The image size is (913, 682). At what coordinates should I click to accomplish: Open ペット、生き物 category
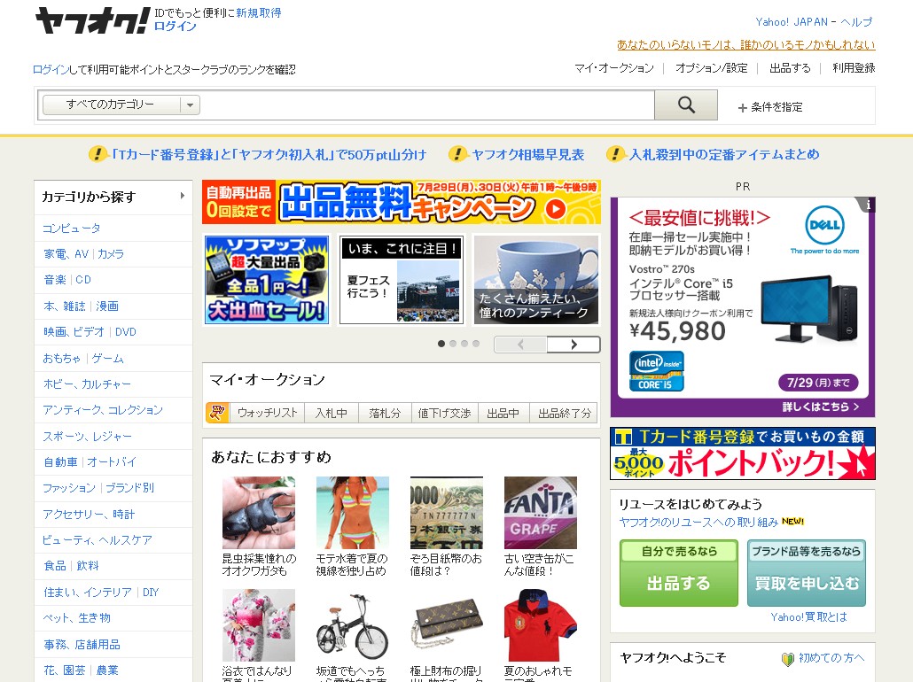click(77, 618)
